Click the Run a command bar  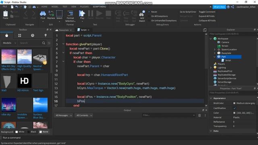(129, 138)
